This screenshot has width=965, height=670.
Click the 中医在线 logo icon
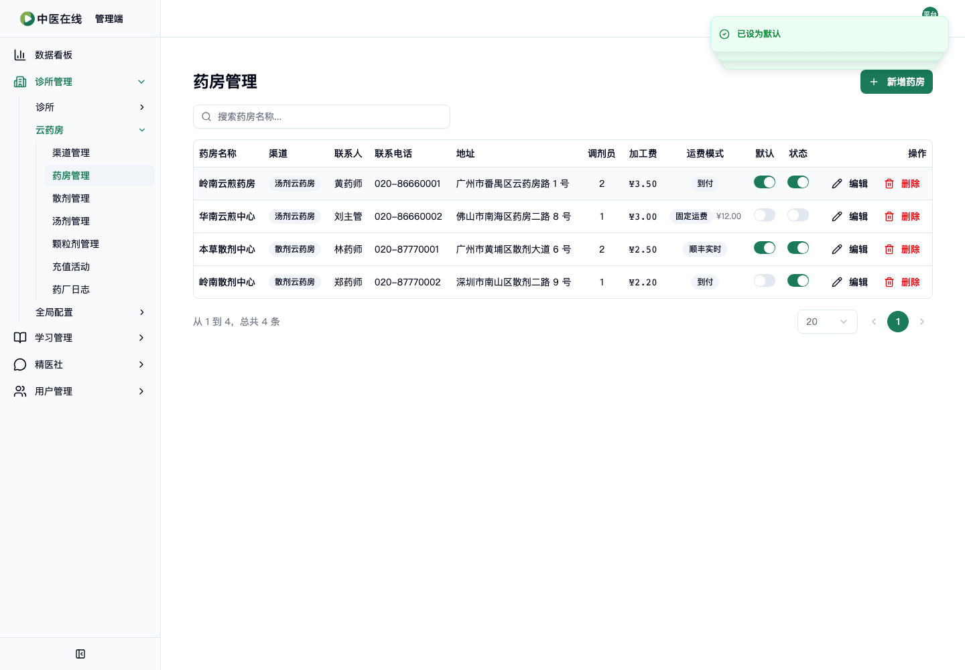(27, 19)
